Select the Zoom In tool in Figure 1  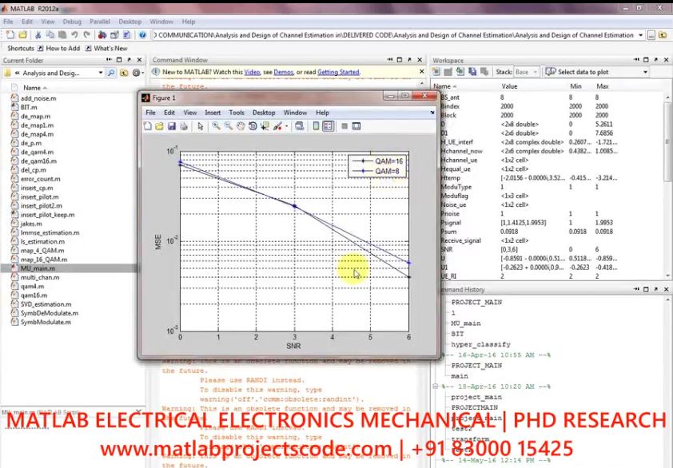(217, 126)
